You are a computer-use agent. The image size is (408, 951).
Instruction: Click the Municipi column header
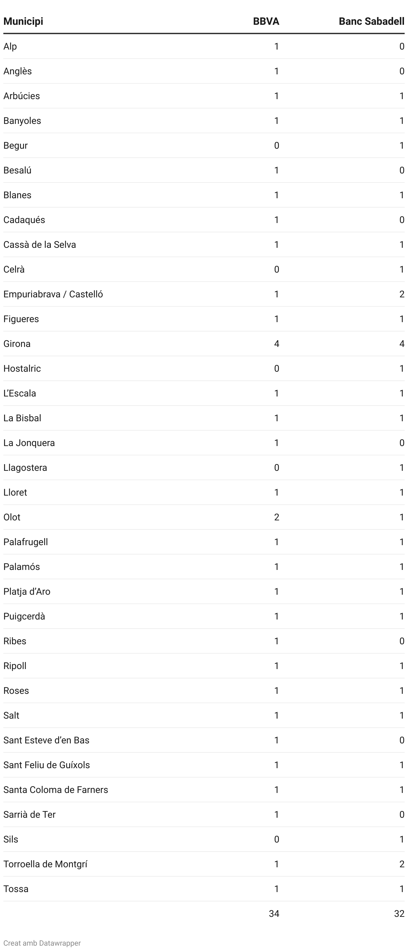(x=23, y=21)
